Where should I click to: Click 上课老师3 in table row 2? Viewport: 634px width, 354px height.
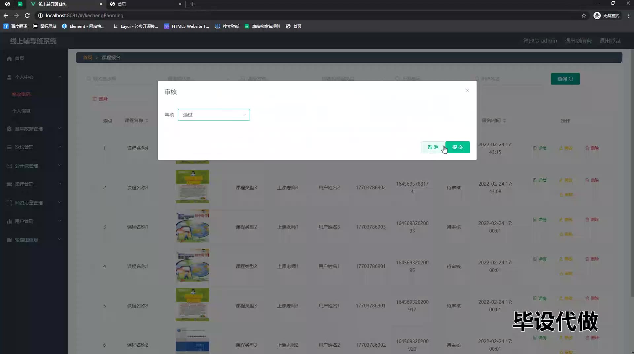288,188
